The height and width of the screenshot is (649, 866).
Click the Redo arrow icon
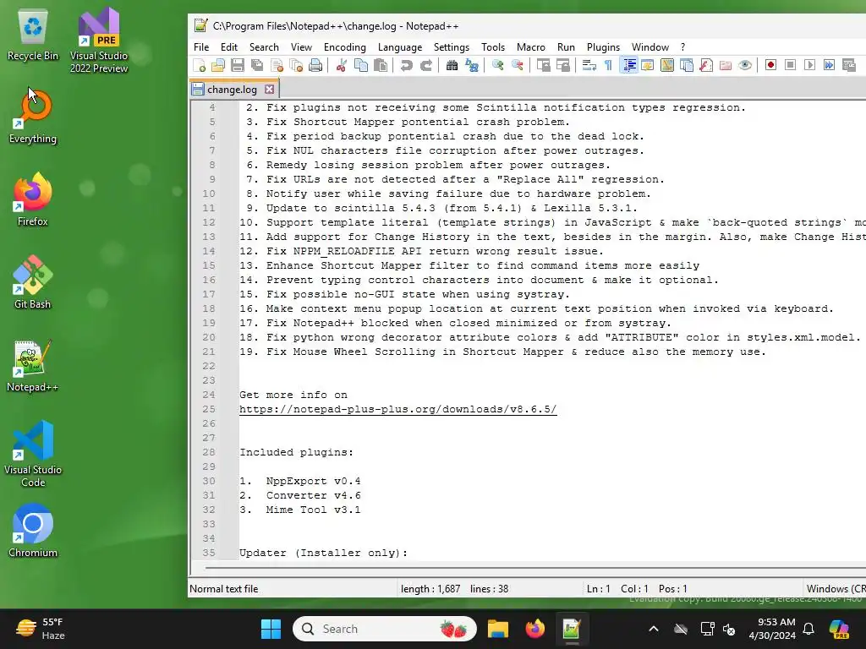pos(426,66)
